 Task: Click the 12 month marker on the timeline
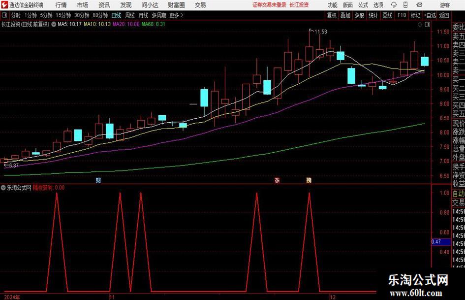pos(333,297)
